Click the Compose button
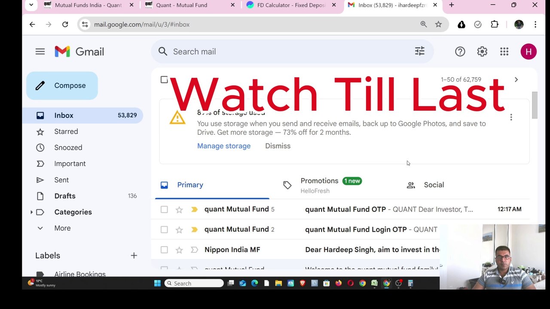Viewport: 550px width, 309px height. pos(62,85)
